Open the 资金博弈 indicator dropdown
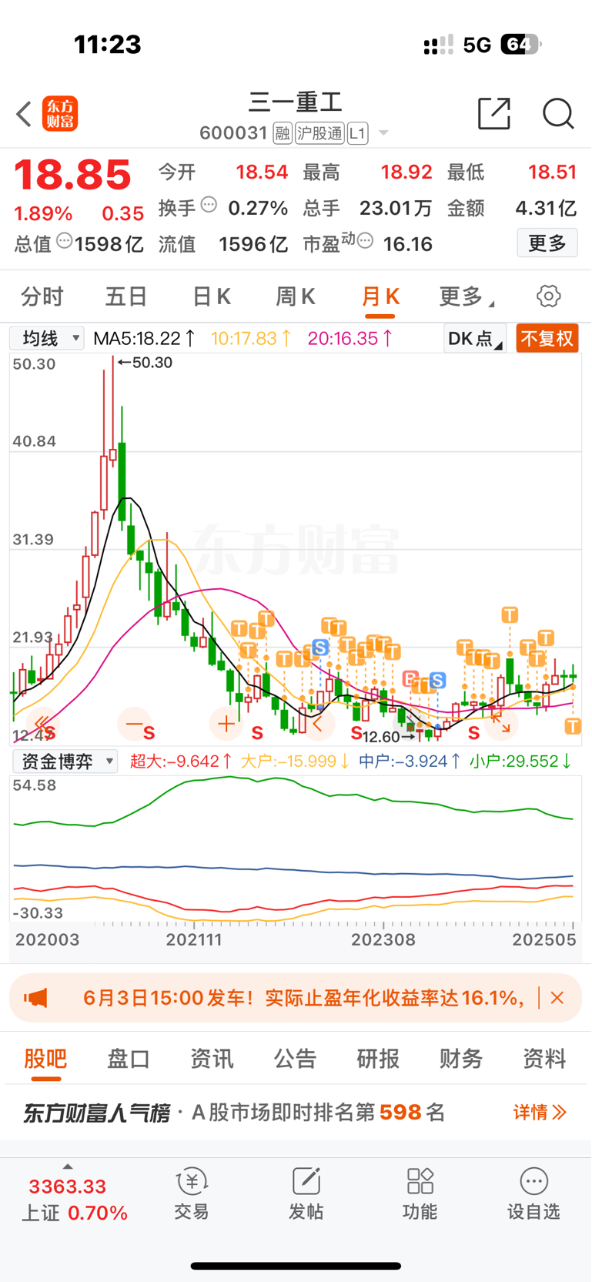The image size is (592, 1282). tap(65, 762)
